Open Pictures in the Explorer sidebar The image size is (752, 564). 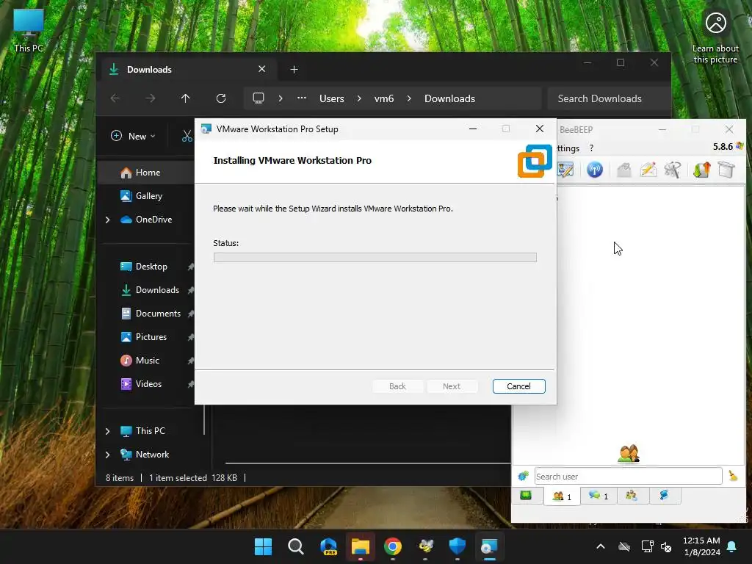151,336
